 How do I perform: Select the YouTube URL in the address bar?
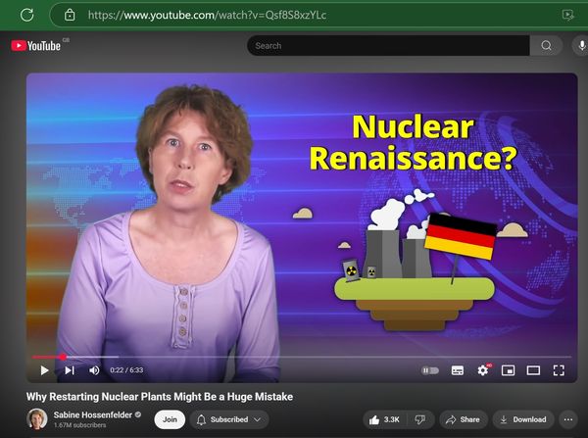pos(207,15)
